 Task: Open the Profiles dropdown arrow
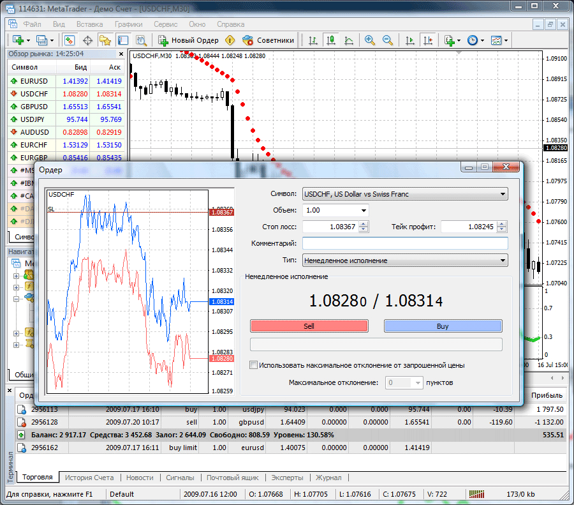tap(52, 40)
